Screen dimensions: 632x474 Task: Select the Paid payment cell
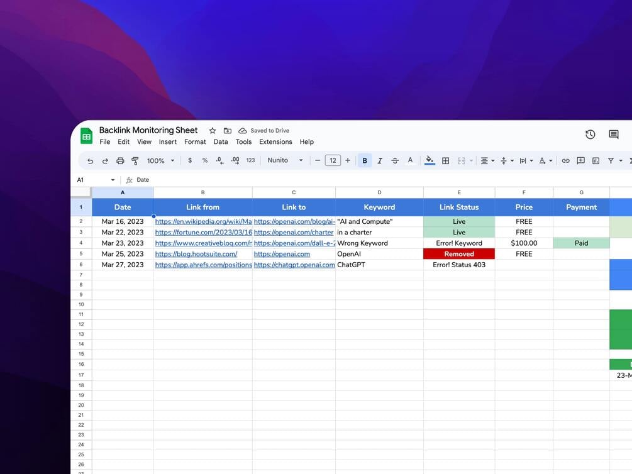581,243
